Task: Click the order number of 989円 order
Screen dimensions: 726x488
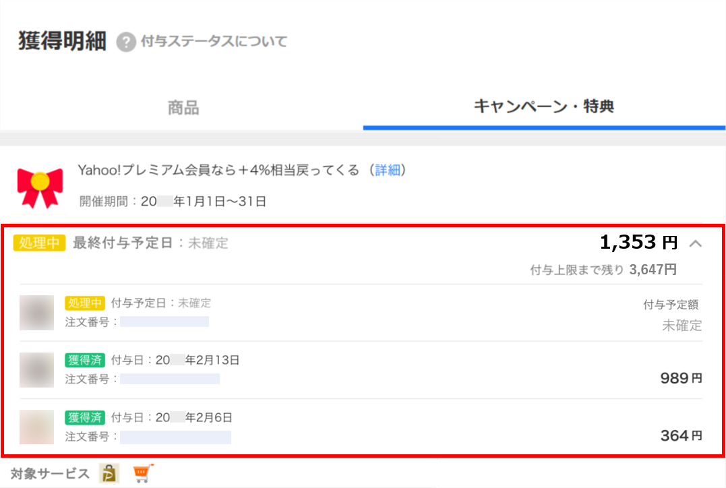Action: tap(170, 379)
